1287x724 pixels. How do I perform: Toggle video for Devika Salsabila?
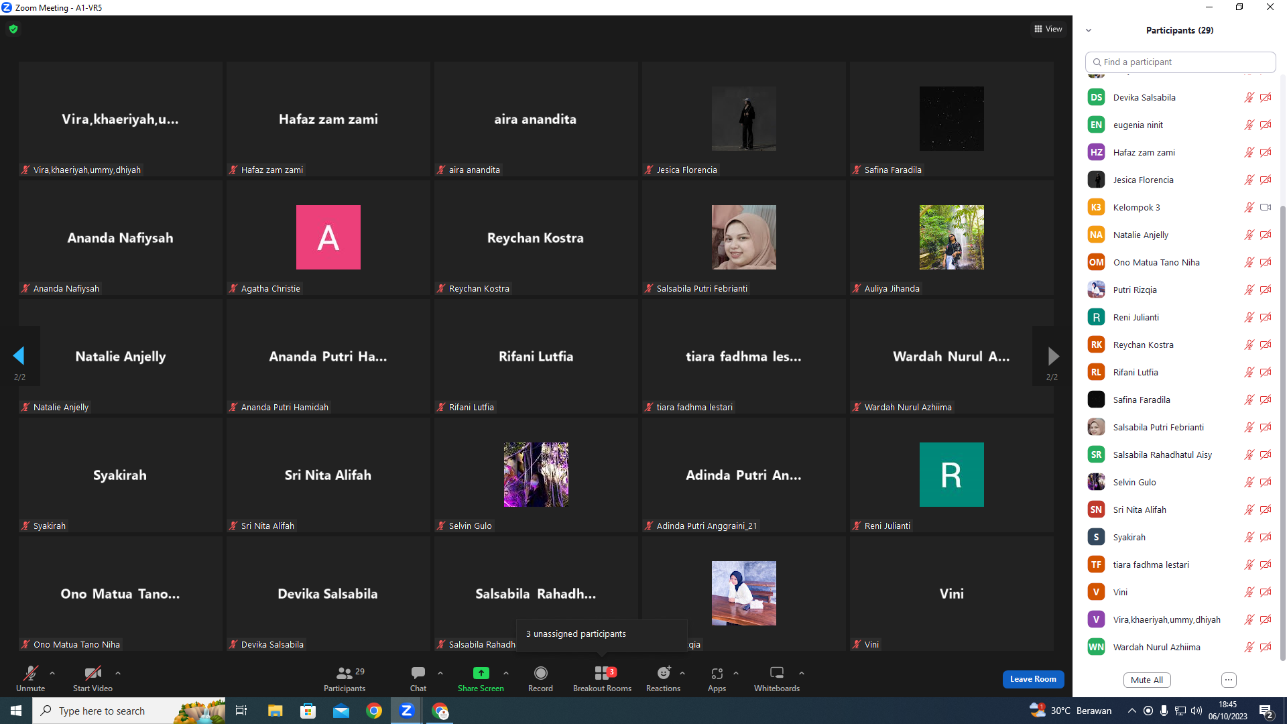pos(1266,97)
